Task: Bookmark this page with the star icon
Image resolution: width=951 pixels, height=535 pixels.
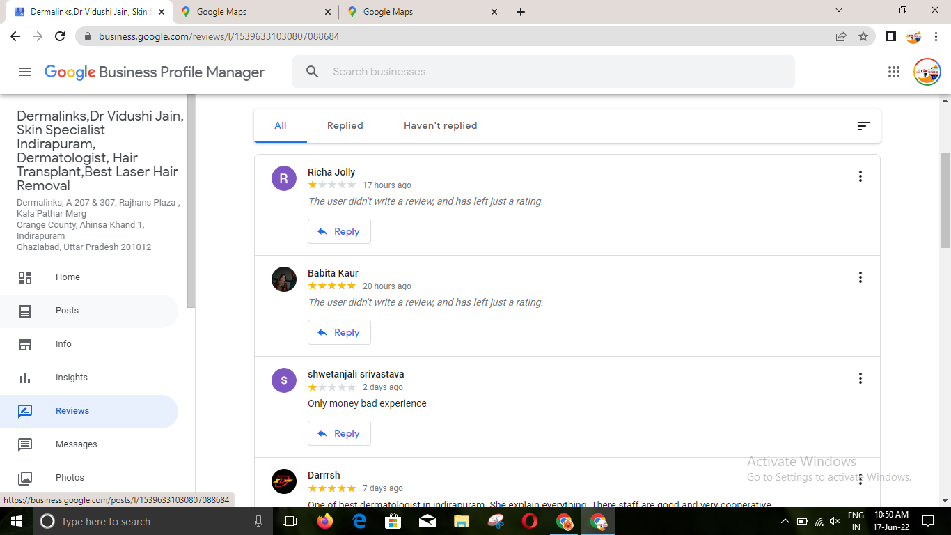Action: pyautogui.click(x=863, y=36)
